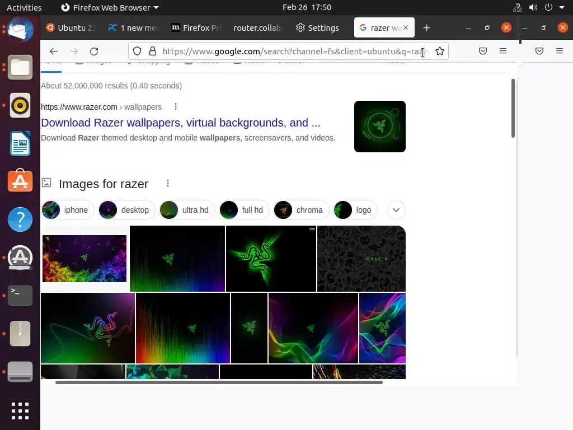Image resolution: width=573 pixels, height=430 pixels.
Task: Open the volume indicator in top bar
Action: [533, 7]
